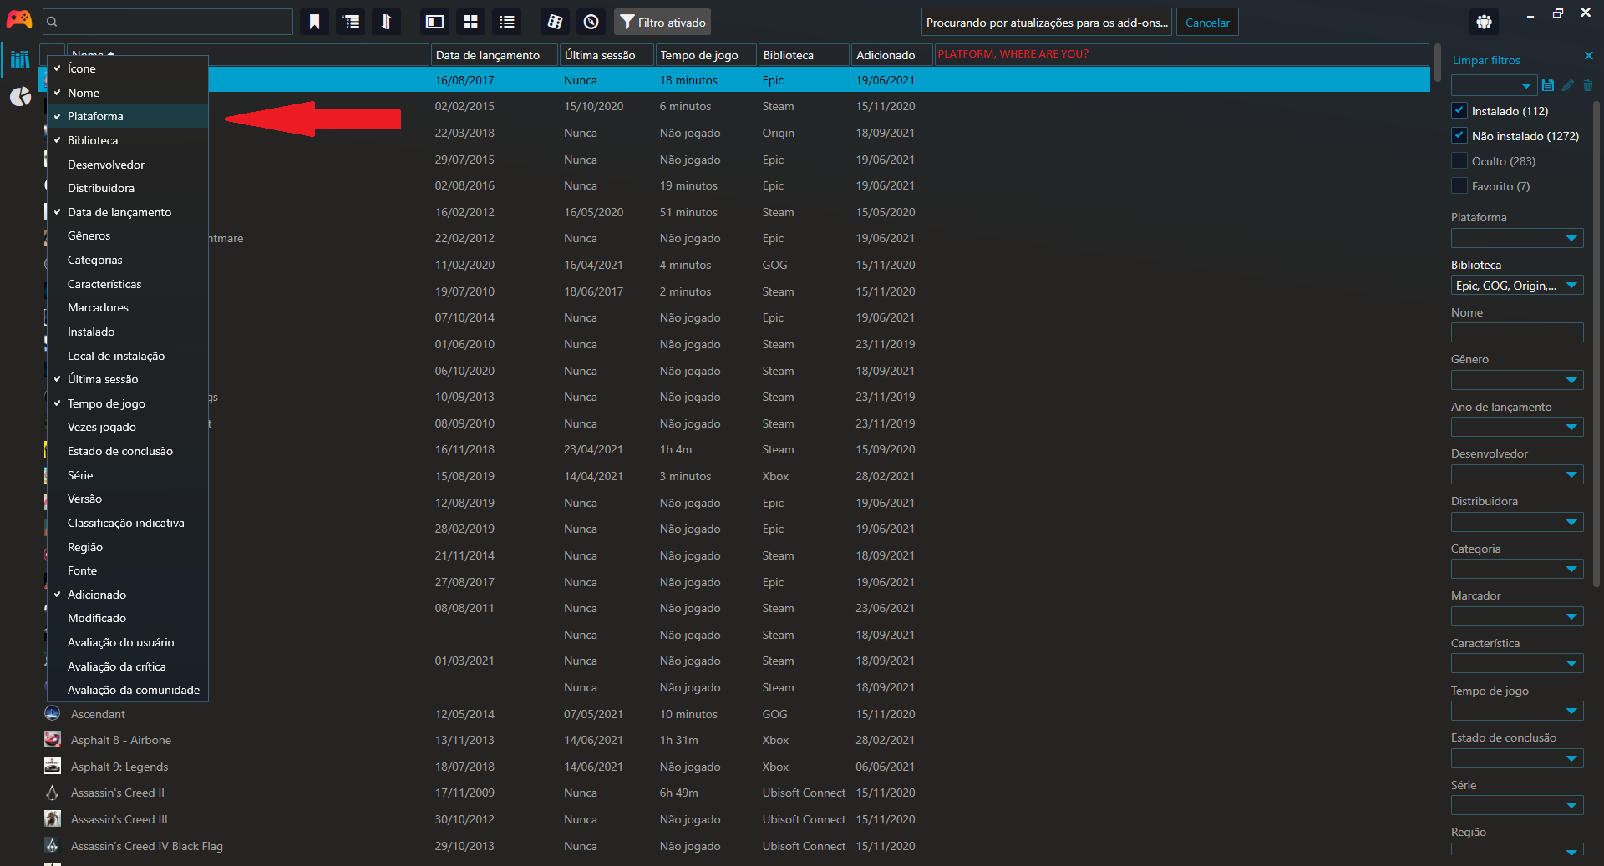Screen dimensions: 1604x866
Task: Open the library sidebar icon
Action: (x=20, y=59)
